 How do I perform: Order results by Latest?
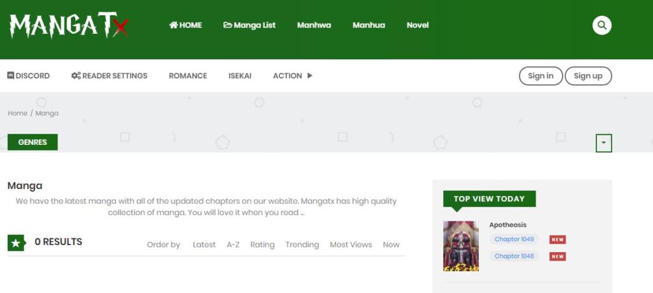click(x=204, y=245)
